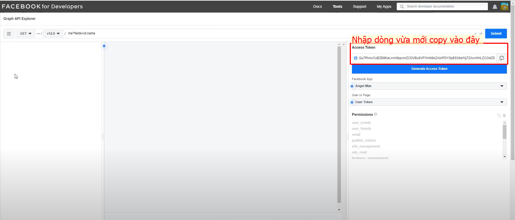Click the access token info icon
This screenshot has width=515, height=220.
click(x=355, y=58)
